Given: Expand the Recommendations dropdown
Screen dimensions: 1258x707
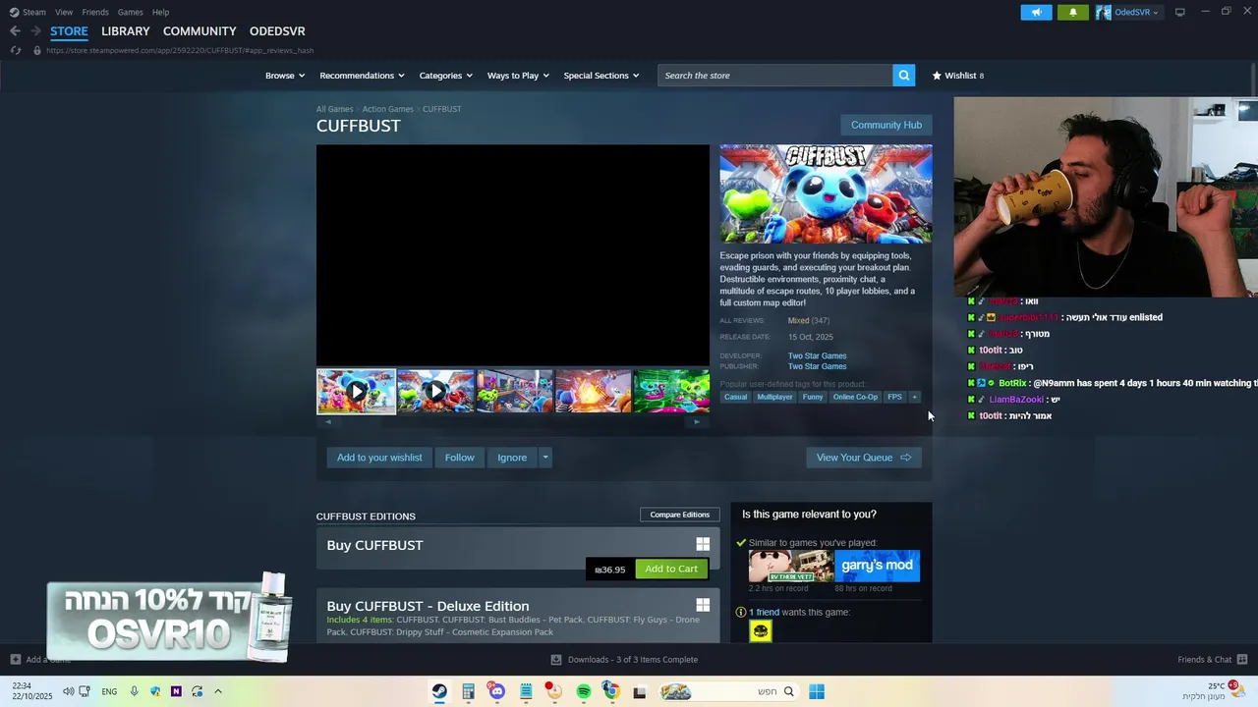Looking at the screenshot, I should tap(363, 76).
